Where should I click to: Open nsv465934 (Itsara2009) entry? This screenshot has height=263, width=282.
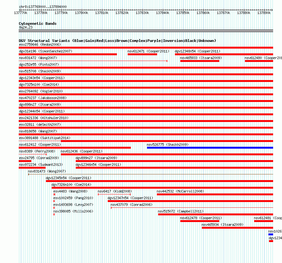[x=222, y=225]
